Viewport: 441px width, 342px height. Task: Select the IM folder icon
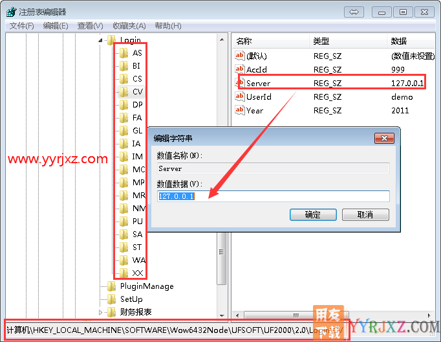[x=124, y=156]
